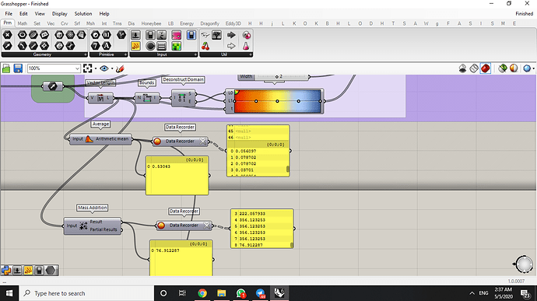Open the Solution menu
Image resolution: width=537 pixels, height=301 pixels.
click(83, 14)
